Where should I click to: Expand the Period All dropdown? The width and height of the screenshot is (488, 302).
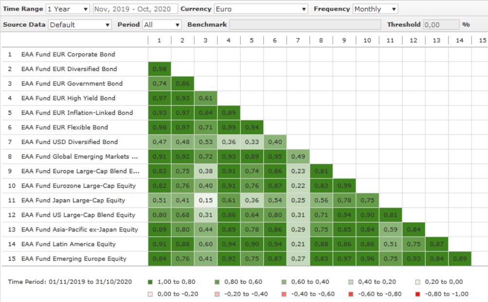click(x=162, y=24)
